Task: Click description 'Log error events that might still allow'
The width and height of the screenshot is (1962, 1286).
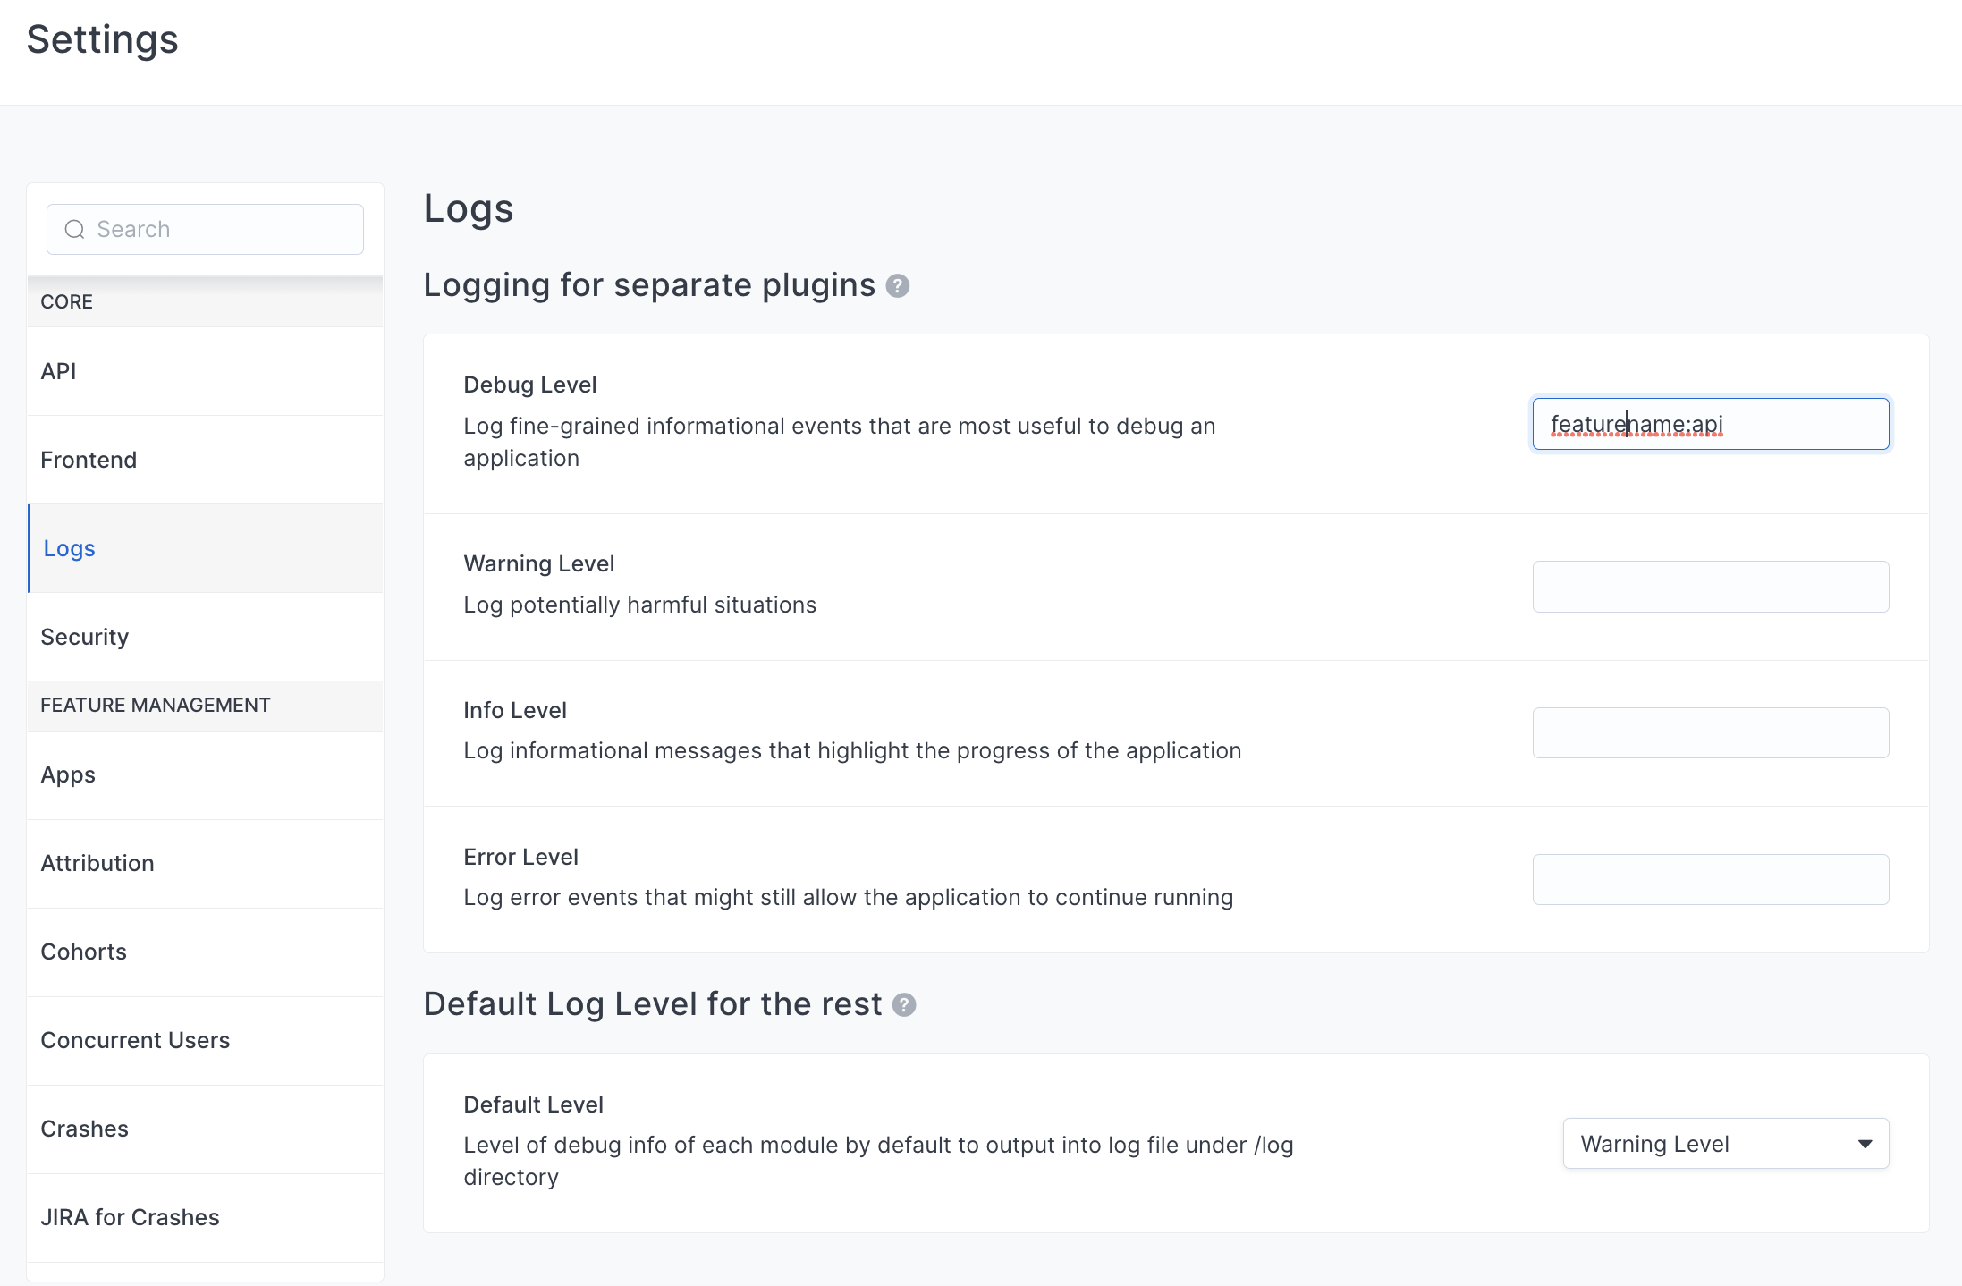Action: 848,898
